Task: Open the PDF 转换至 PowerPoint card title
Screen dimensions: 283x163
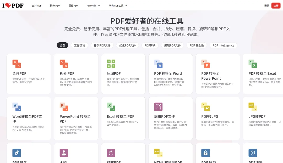Action: (x=211, y=76)
